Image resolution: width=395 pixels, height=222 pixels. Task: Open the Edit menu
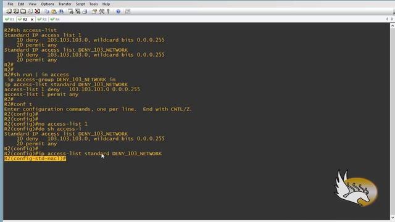[x=21, y=4]
